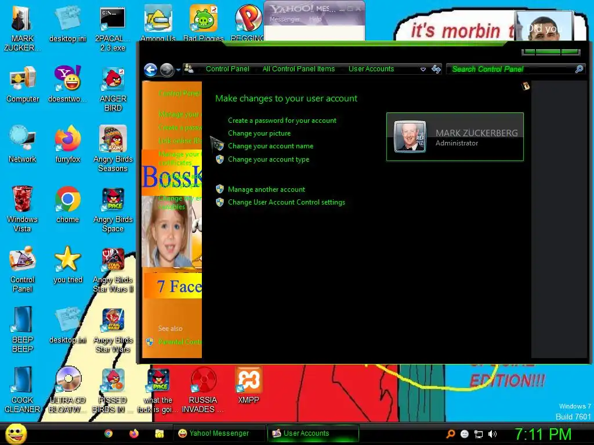Viewport: 594px width, 445px height.
Task: Click the User Accounts icon in address bar
Action: click(189, 69)
